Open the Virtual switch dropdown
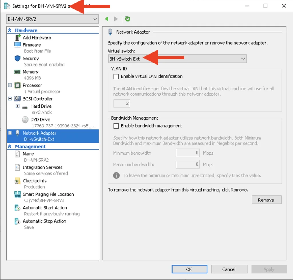 (177, 59)
